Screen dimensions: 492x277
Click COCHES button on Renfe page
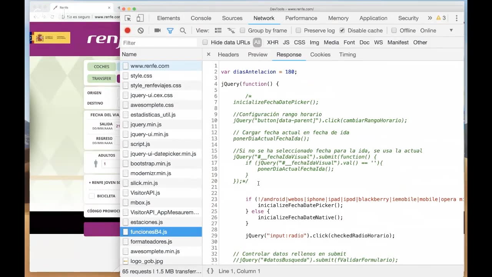click(x=101, y=67)
